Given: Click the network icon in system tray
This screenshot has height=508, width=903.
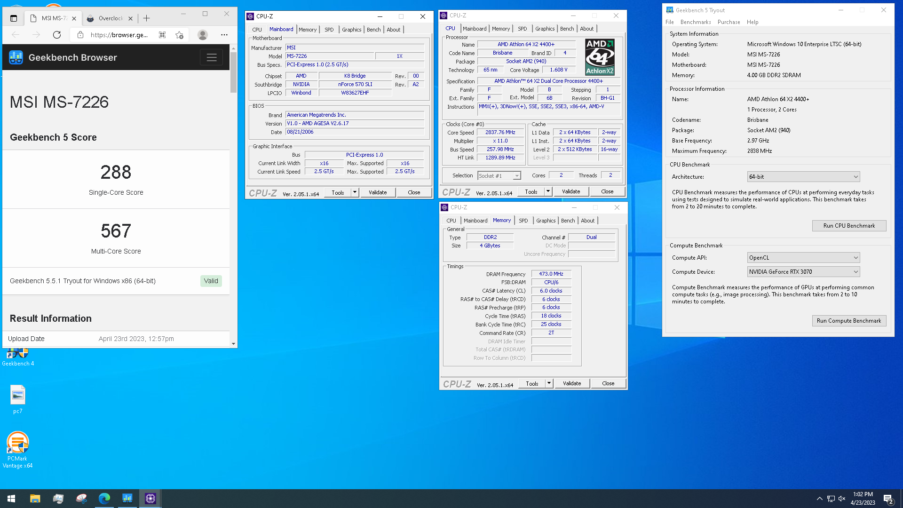Looking at the screenshot, I should (x=831, y=499).
